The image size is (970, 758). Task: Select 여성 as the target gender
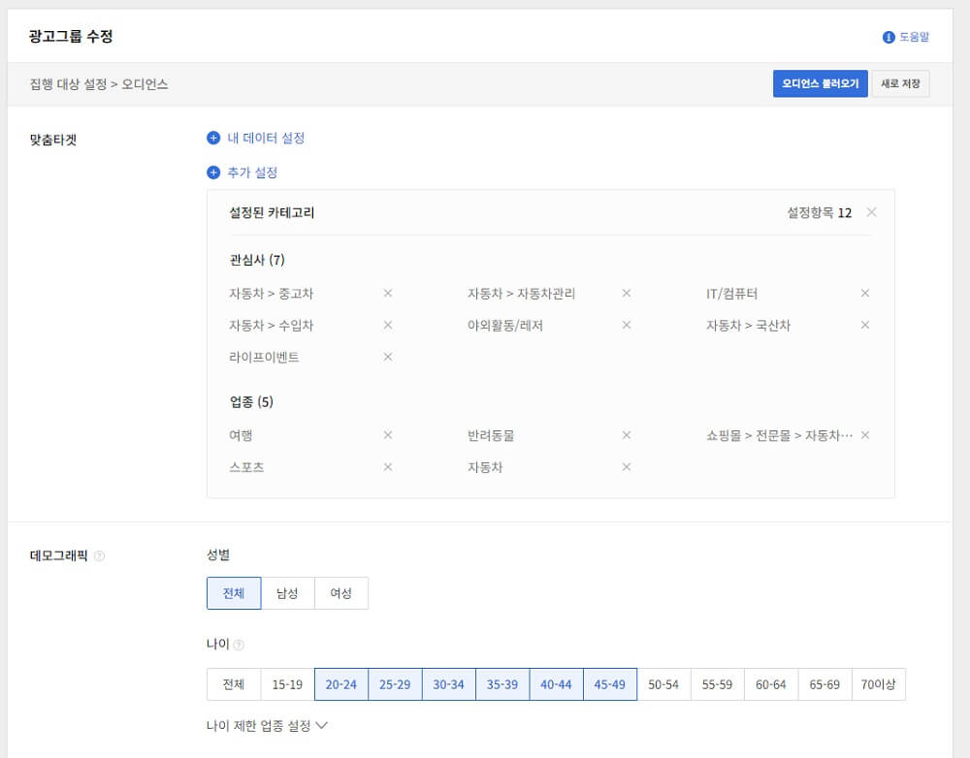(340, 592)
